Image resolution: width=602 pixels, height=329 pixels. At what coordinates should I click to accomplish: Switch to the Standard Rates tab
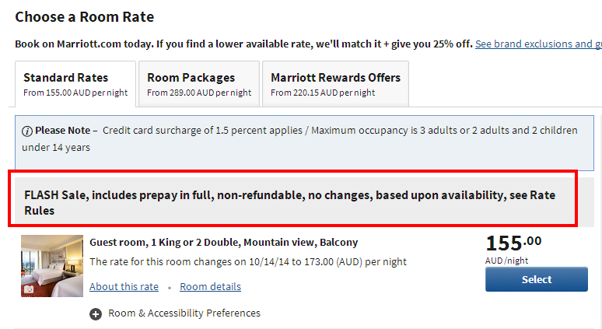pyautogui.click(x=75, y=84)
